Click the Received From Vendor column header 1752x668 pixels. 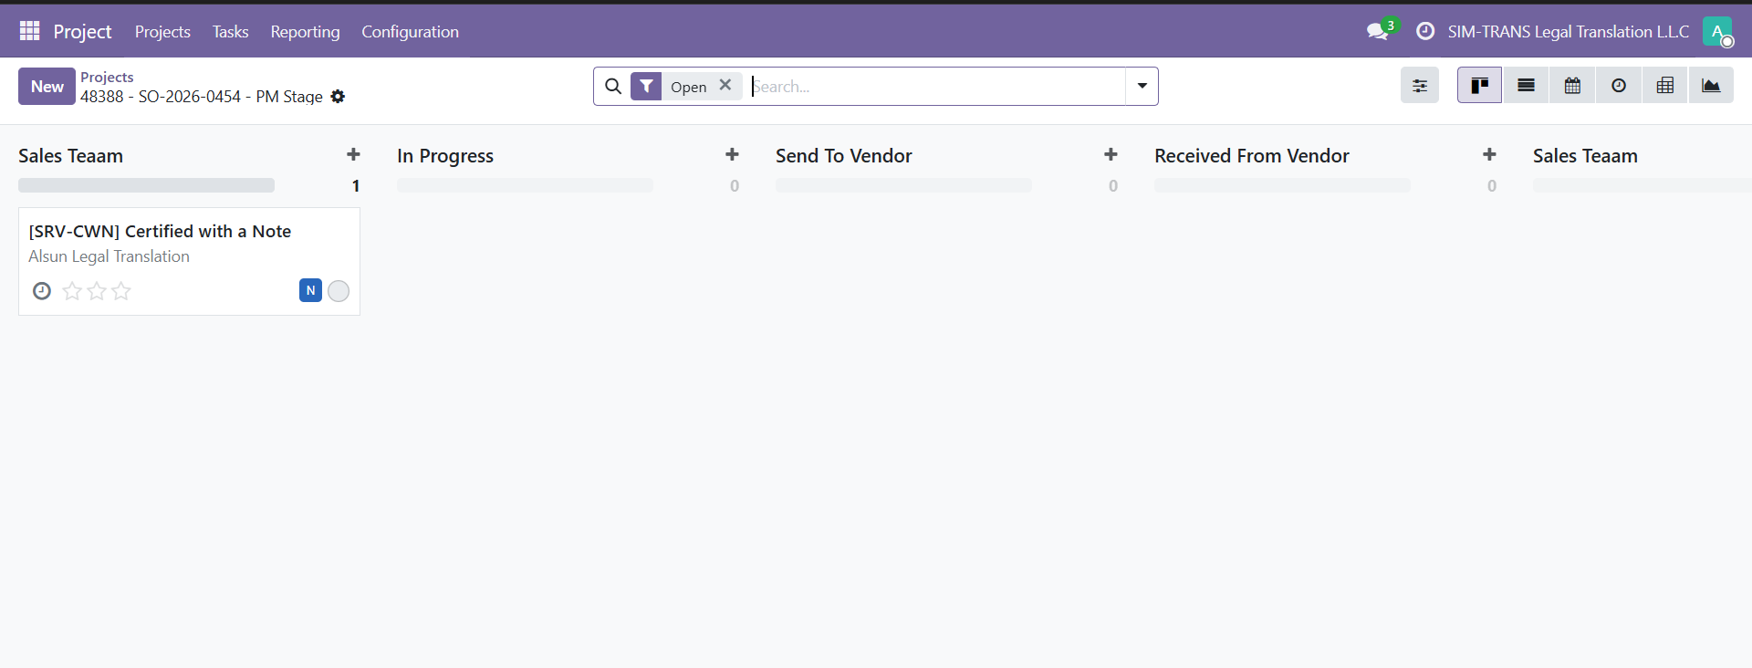tap(1252, 156)
